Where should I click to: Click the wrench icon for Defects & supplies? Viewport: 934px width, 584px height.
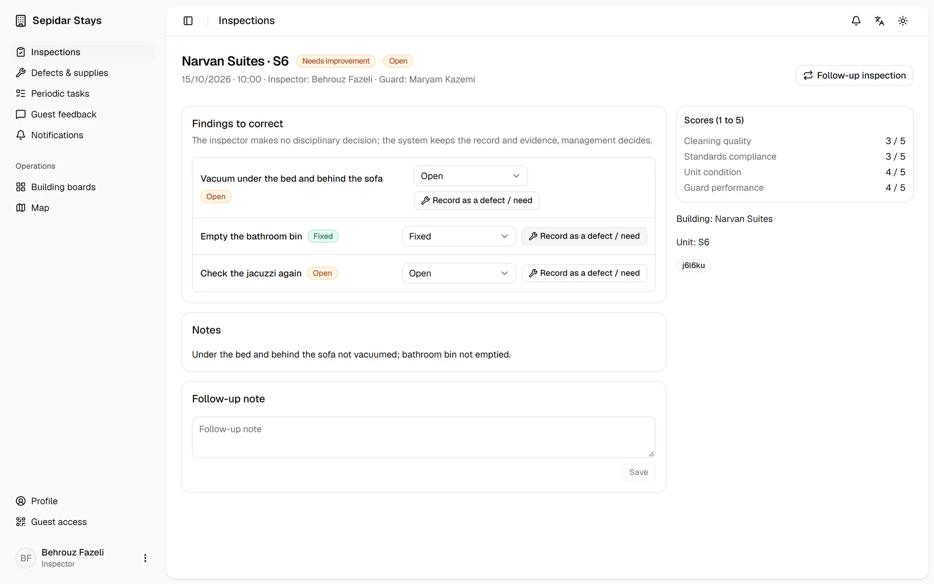[21, 73]
